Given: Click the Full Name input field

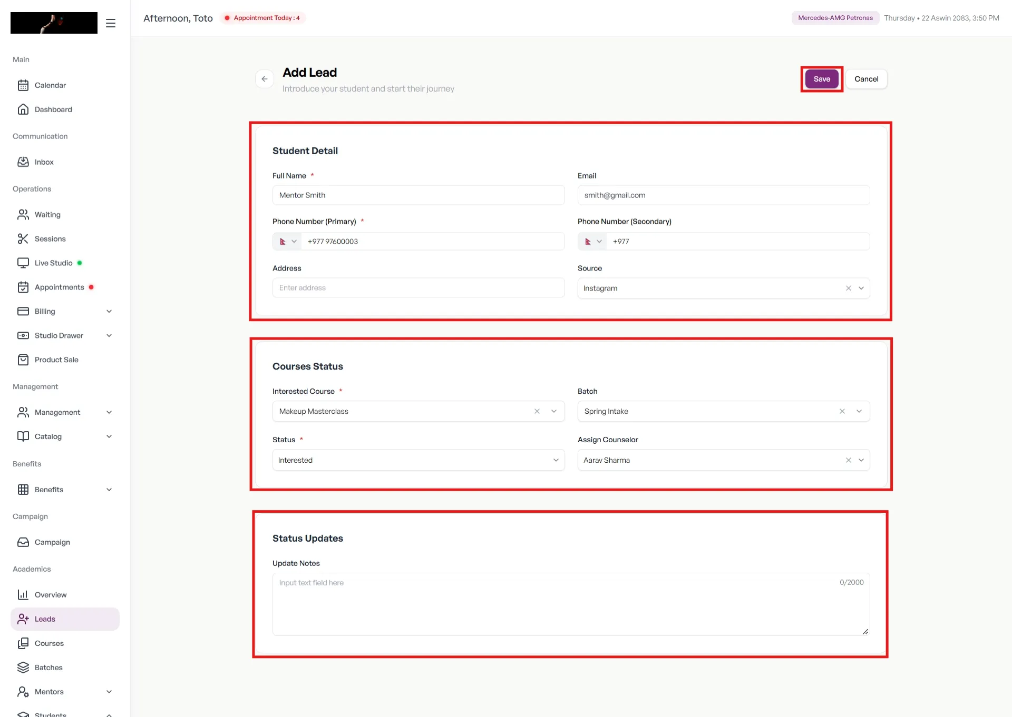Looking at the screenshot, I should pyautogui.click(x=419, y=195).
